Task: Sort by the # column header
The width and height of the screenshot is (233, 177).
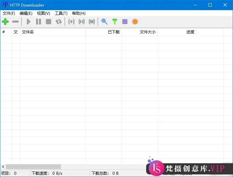Action: (x=6, y=32)
